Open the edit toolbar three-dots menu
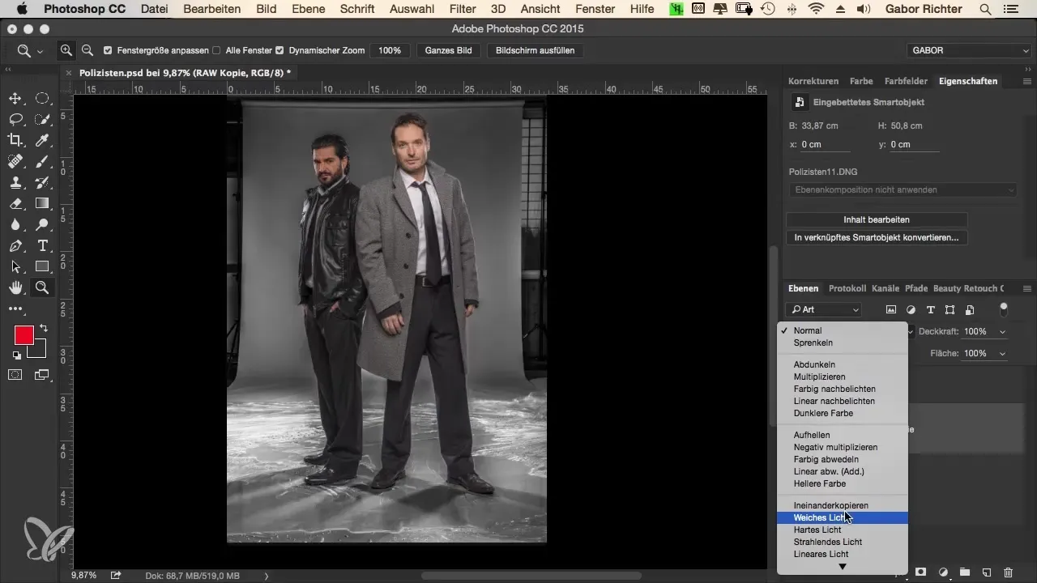The height and width of the screenshot is (583, 1037). (15, 309)
